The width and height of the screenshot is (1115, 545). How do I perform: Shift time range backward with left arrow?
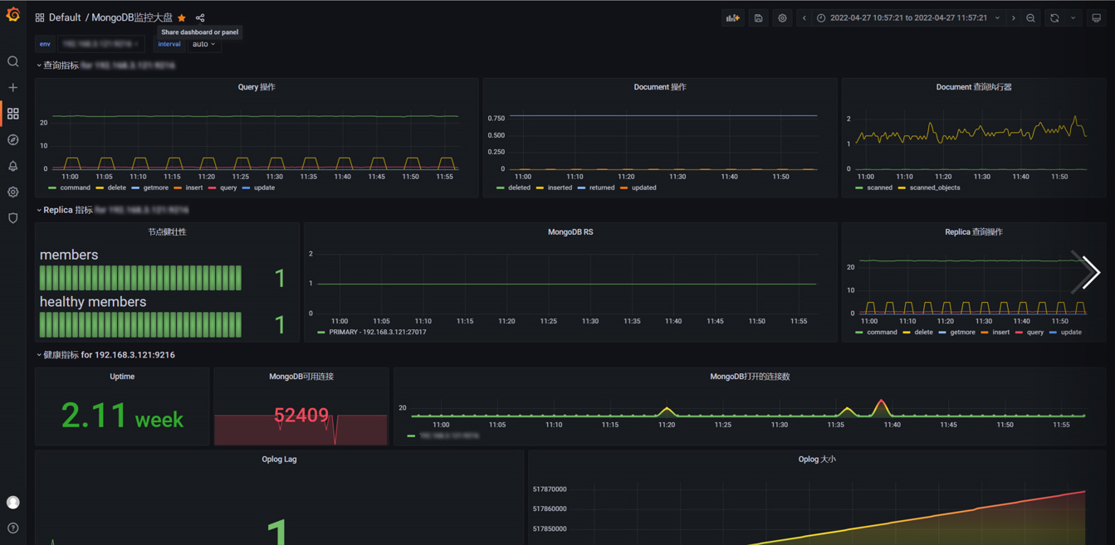pos(804,17)
